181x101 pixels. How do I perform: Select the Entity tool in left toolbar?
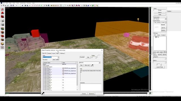3,21
